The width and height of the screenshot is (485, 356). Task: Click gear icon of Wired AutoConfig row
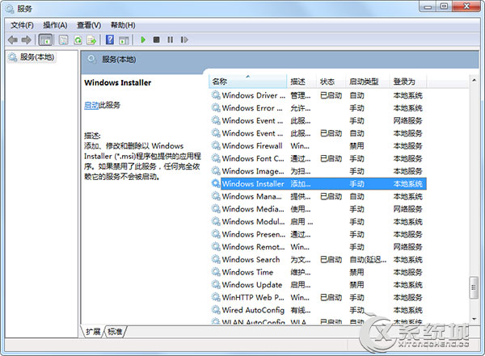point(216,310)
